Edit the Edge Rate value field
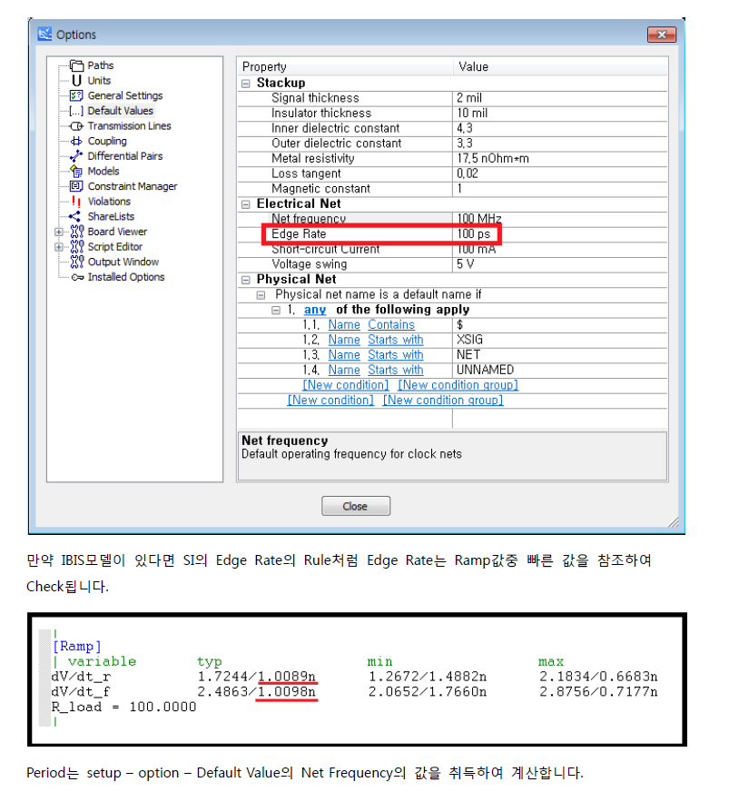Image resolution: width=729 pixels, height=802 pixels. point(472,234)
